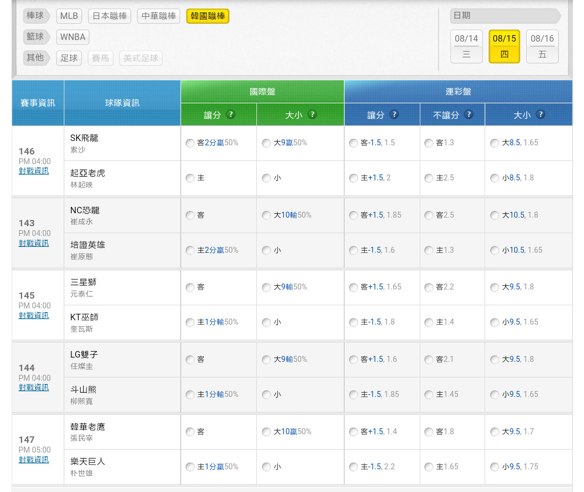Pick 客2.2 for 三星獅
584x492 pixels.
429,287
